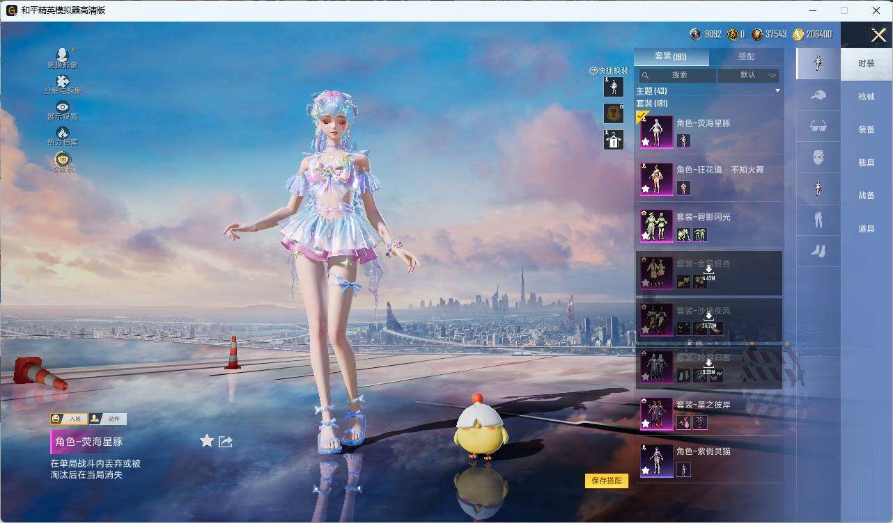Select the first quick-change outfit slot
Image resolution: width=893 pixels, height=523 pixels.
(x=613, y=87)
